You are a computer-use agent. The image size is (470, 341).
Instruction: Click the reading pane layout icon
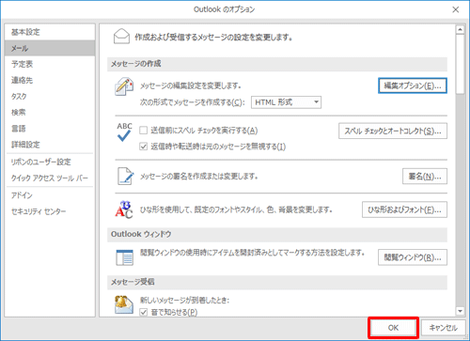coord(124,257)
